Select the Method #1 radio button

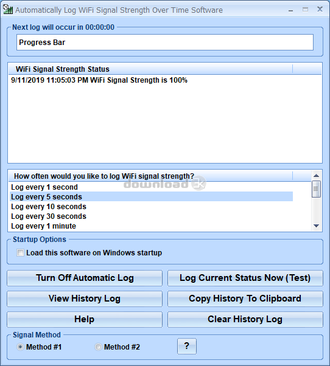(20, 347)
